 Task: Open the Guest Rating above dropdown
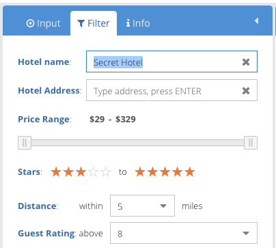coord(184,233)
